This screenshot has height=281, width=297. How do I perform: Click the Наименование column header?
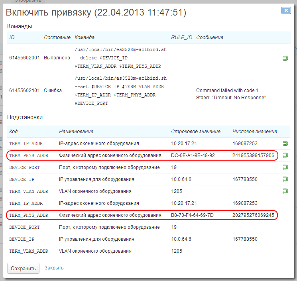click(76, 132)
